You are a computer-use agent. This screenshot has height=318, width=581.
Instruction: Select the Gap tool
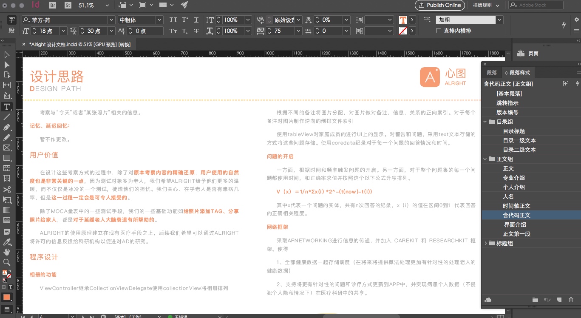(x=7, y=85)
